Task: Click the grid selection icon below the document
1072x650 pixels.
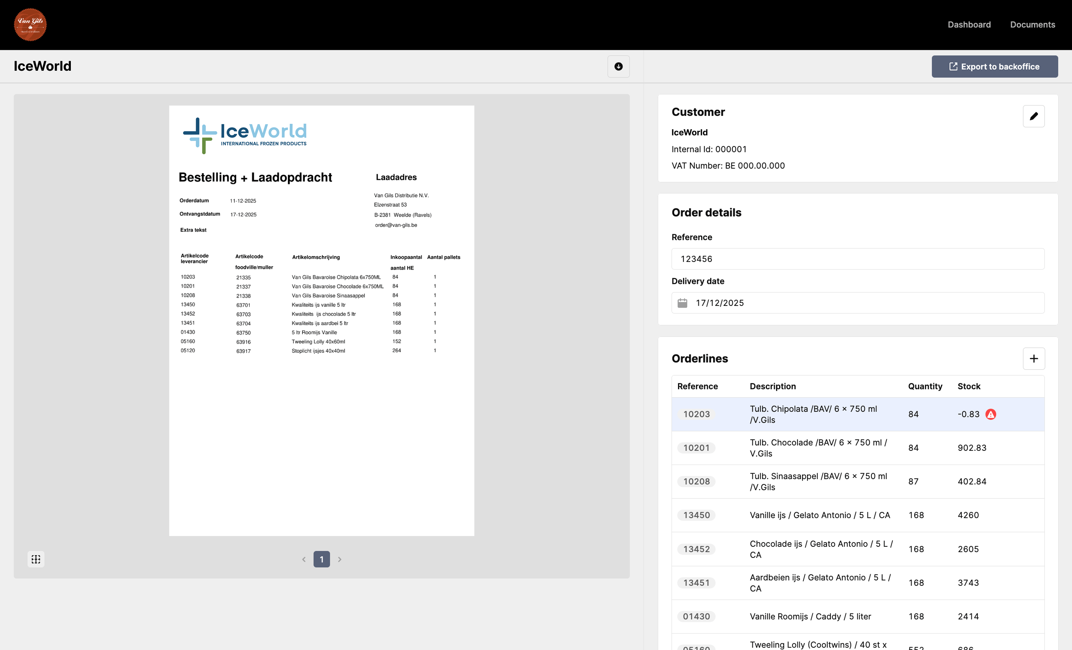Action: pyautogui.click(x=36, y=559)
